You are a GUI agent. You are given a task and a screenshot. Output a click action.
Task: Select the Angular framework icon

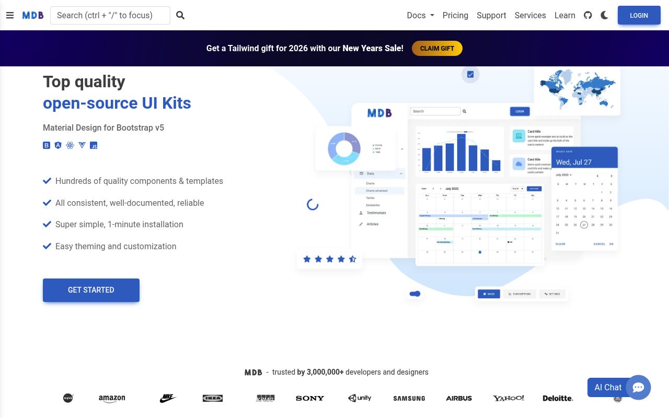[58, 145]
